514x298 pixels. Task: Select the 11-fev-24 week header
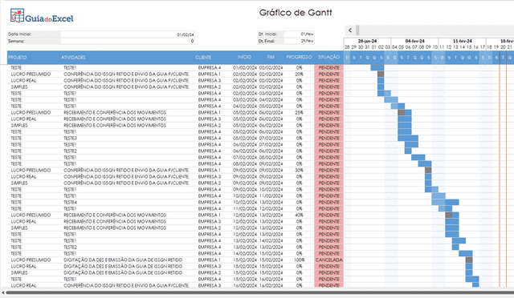pyautogui.click(x=463, y=41)
